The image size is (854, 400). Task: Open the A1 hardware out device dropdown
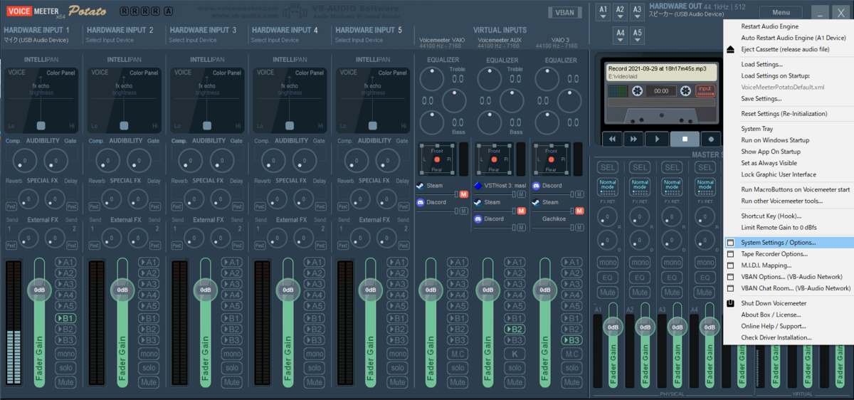click(603, 11)
